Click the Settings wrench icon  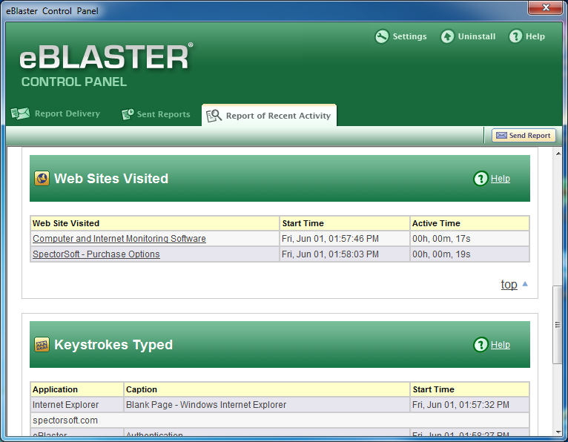pos(382,36)
